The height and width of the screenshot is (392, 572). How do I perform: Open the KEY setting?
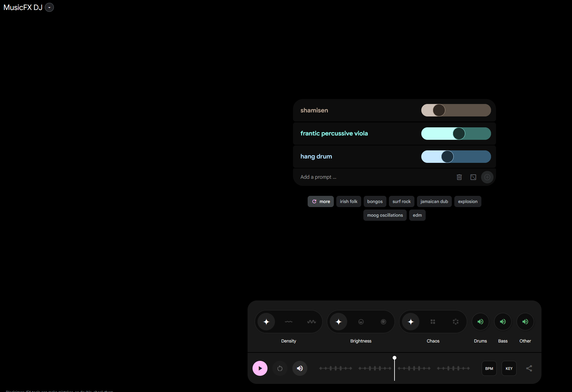509,368
